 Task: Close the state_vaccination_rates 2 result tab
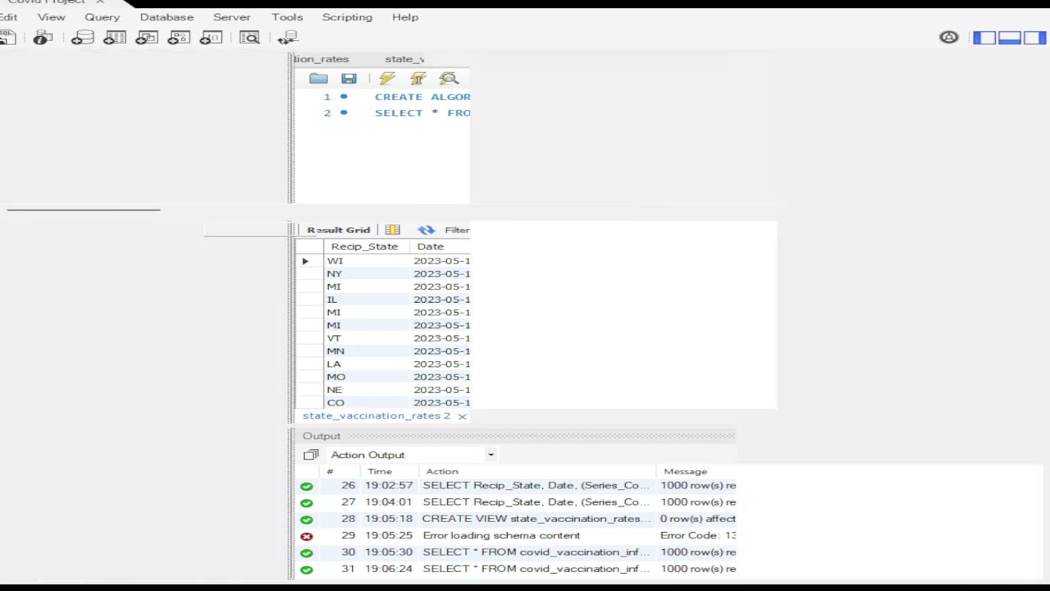point(462,416)
